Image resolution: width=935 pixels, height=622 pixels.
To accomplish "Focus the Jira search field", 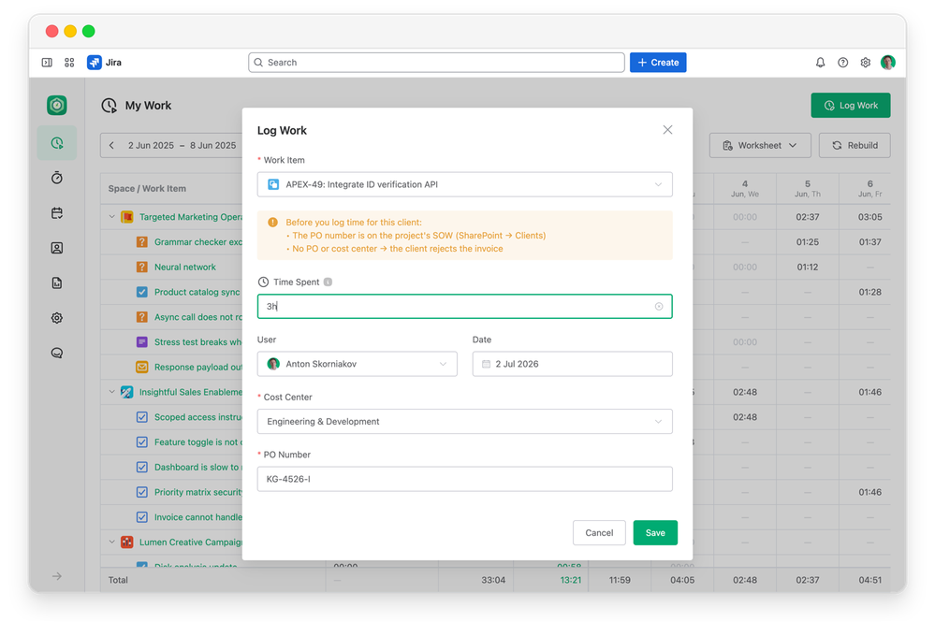I will pyautogui.click(x=436, y=63).
